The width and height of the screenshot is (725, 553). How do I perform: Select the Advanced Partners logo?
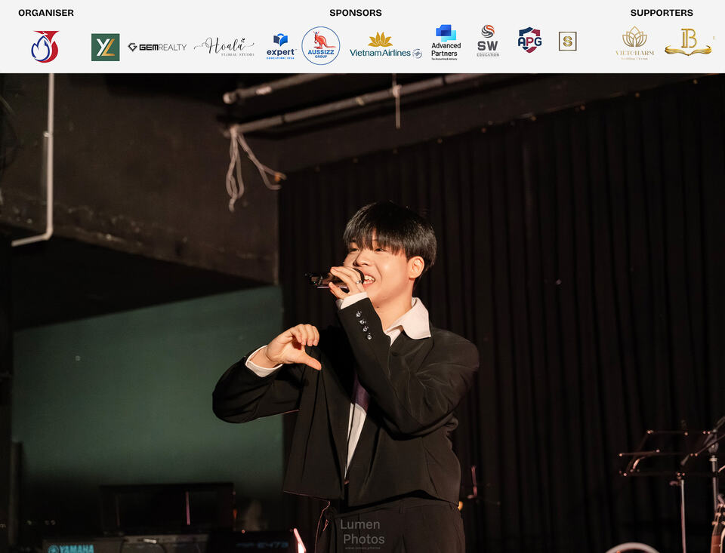[x=446, y=42]
